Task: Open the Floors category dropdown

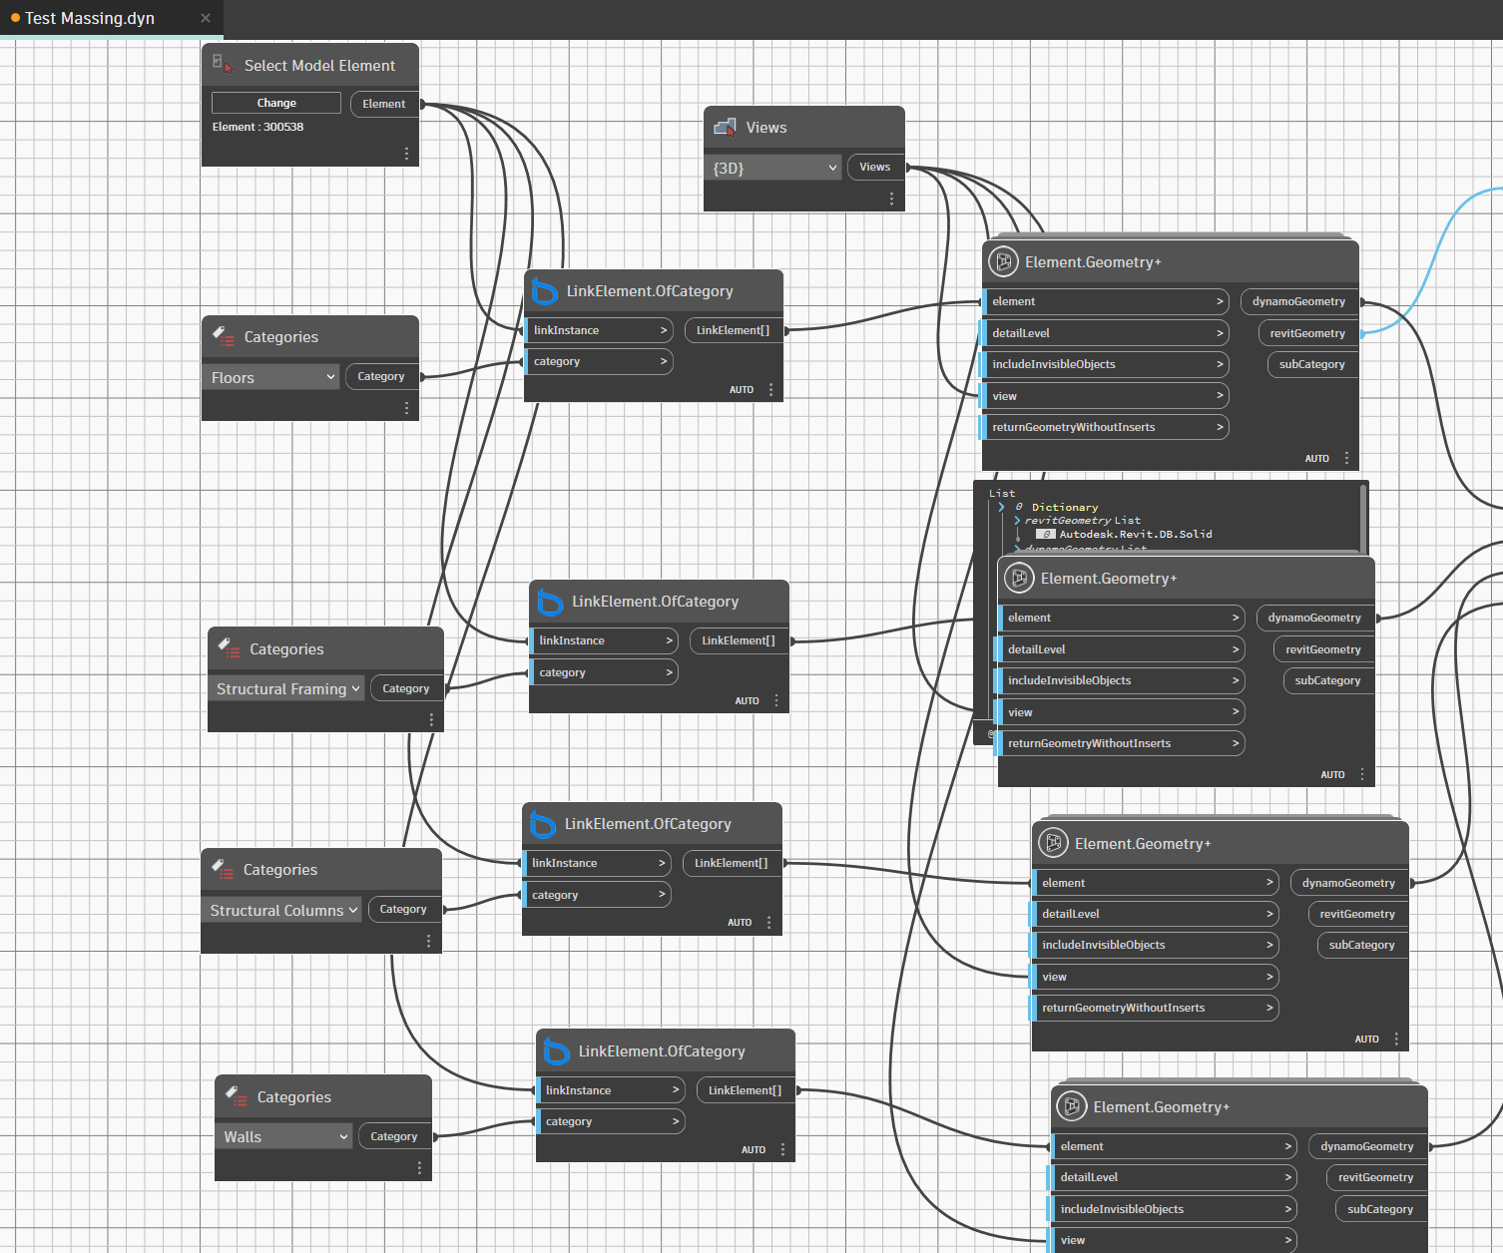Action: click(x=272, y=377)
